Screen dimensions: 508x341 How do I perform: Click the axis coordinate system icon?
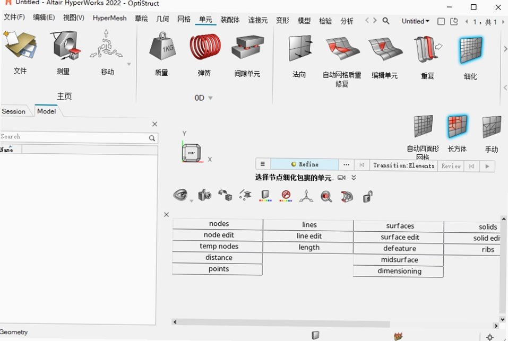tap(306, 196)
